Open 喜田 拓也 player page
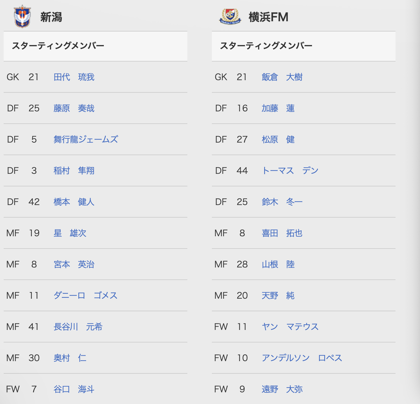Screen dimensions: 420x404 [x=282, y=233]
